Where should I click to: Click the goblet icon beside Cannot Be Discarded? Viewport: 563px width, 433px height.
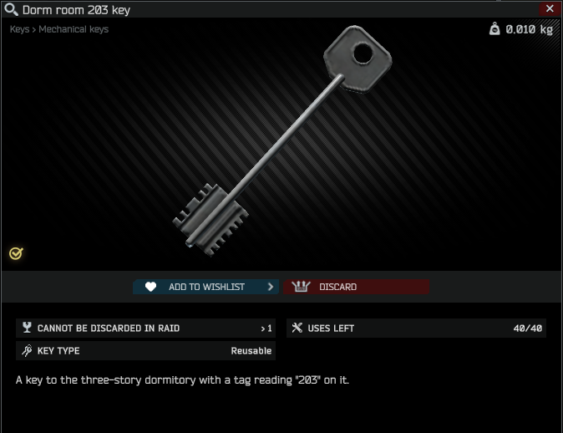27,328
